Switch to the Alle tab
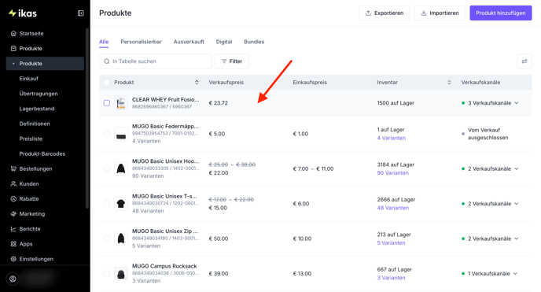Viewport: 541px width, 292px height. coord(104,42)
